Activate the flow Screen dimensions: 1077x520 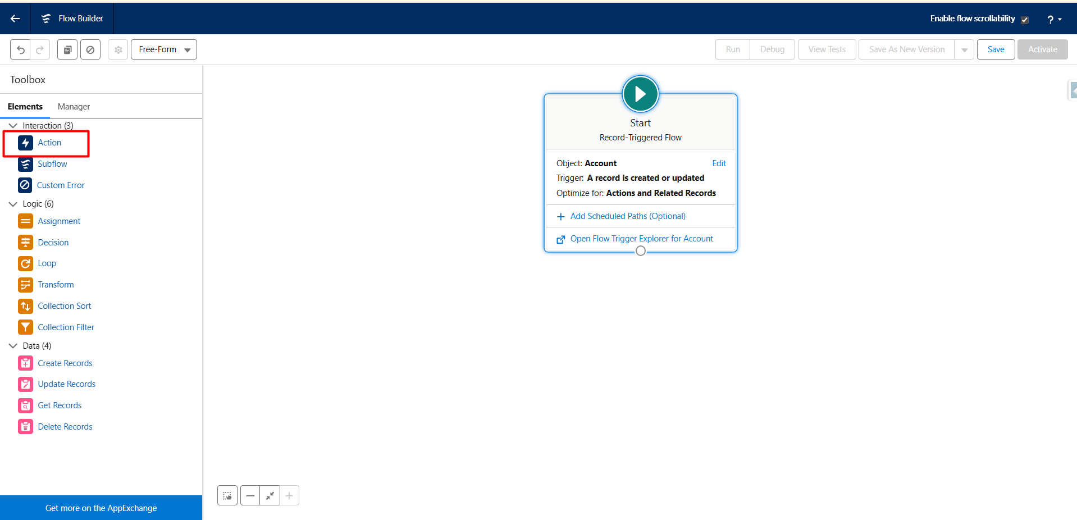point(1042,49)
